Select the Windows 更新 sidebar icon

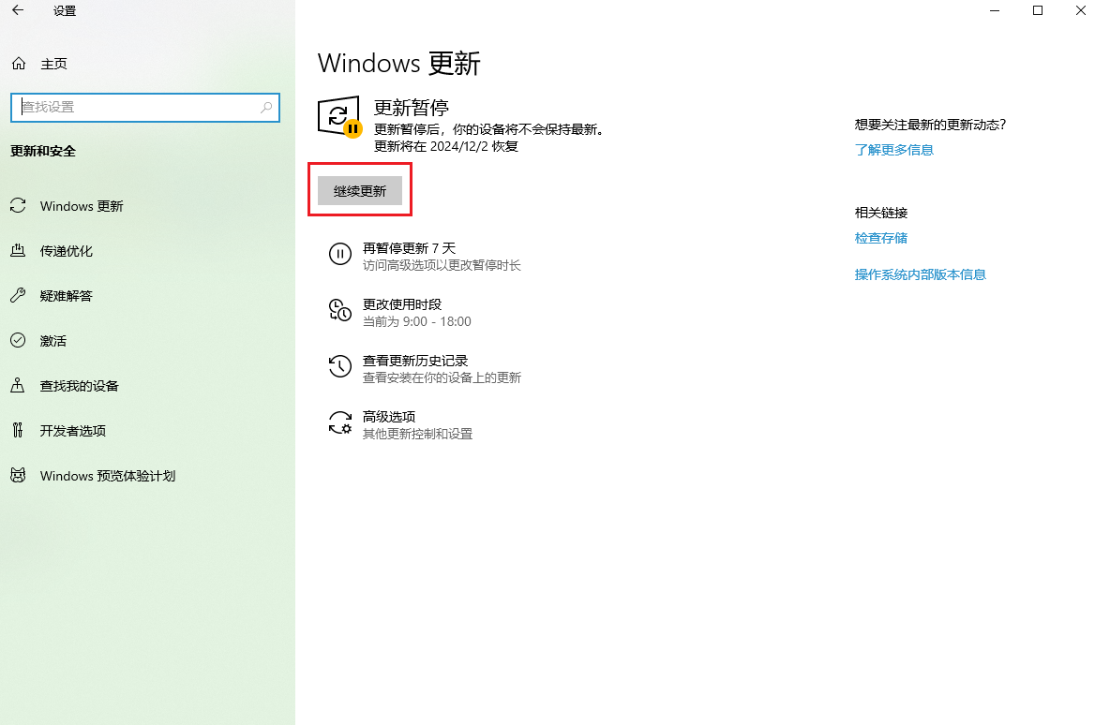point(19,205)
